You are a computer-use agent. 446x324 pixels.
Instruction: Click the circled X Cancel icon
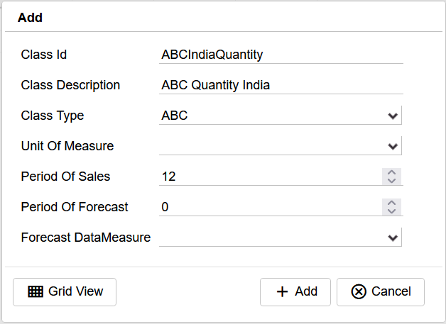pos(359,291)
